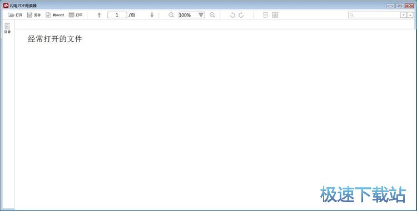Switch to single page view
This screenshot has height=211, width=417.
point(265,15)
